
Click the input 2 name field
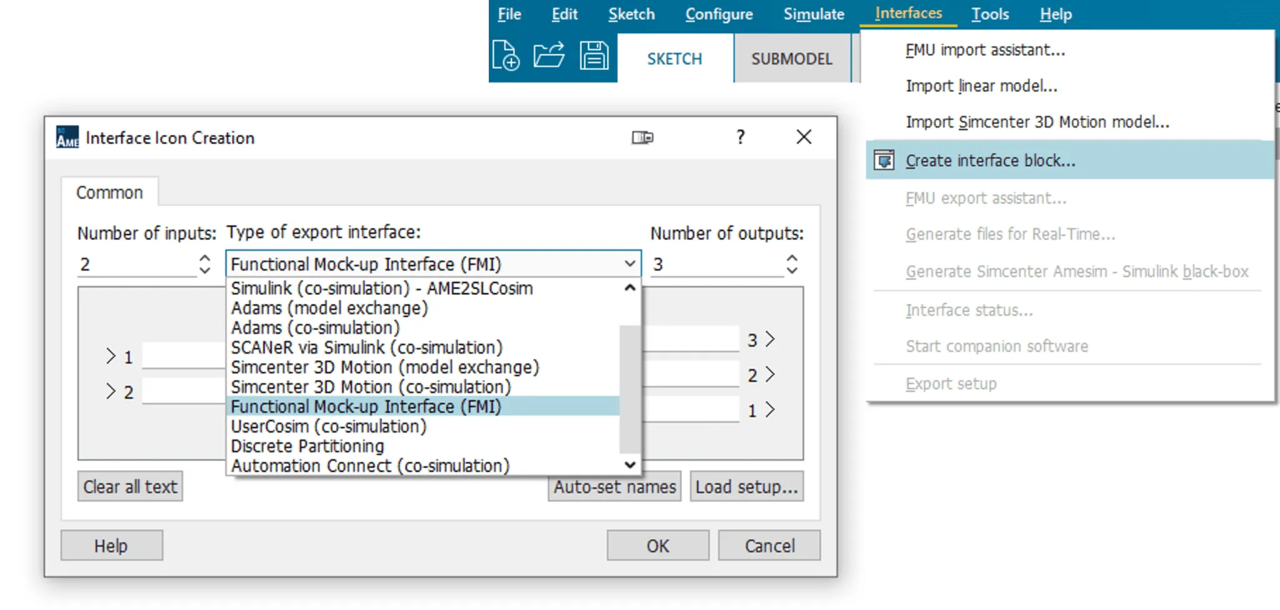pos(184,391)
